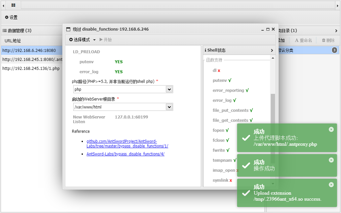This screenshot has height=213, width=341.
Task: Expand the WebServer根目录 combo box
Action: 169,107
